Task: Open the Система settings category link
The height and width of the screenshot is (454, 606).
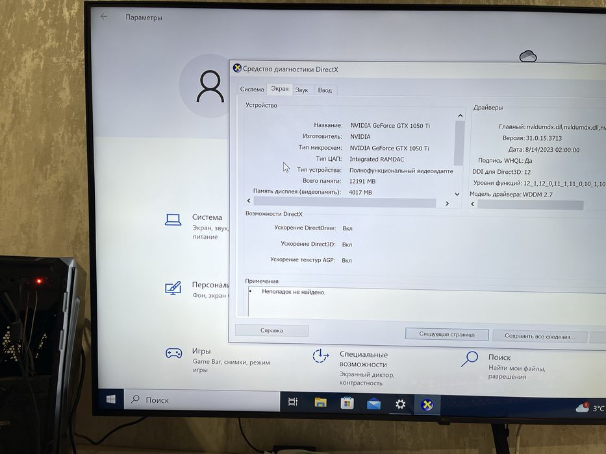Action: point(207,217)
